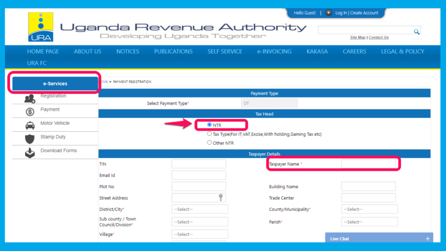
Task: Select the Tax Type radio button
Action: pos(209,134)
